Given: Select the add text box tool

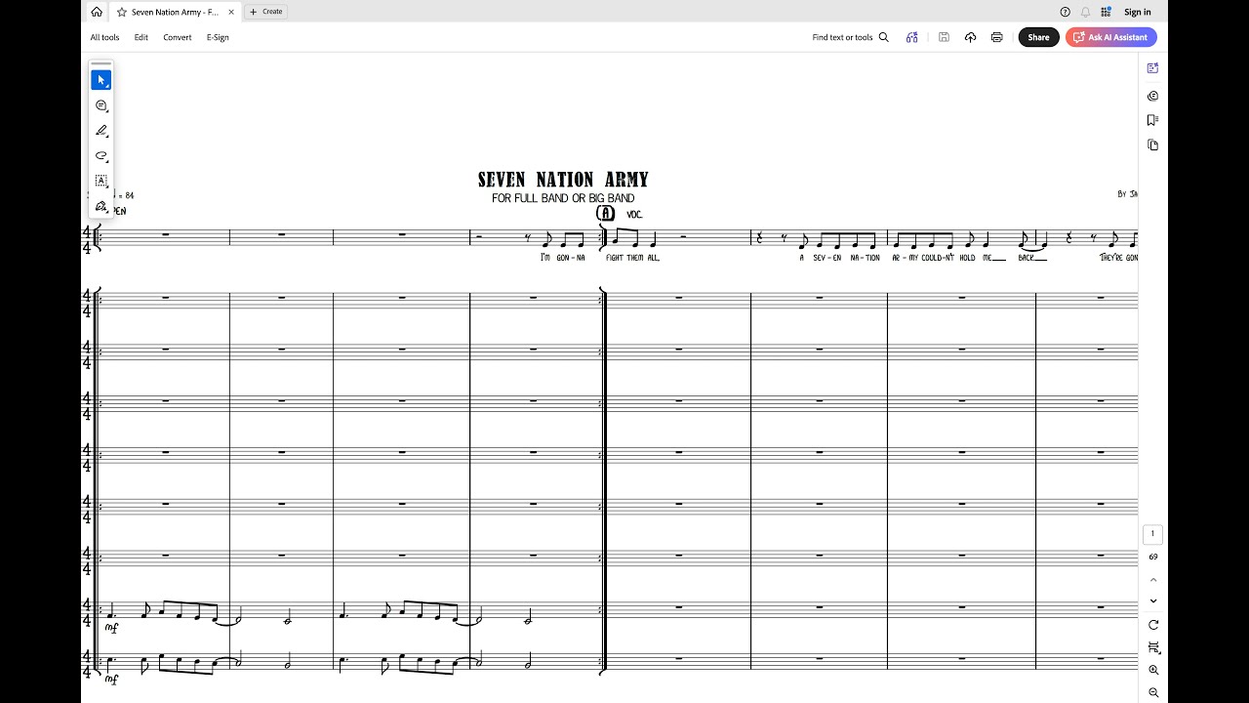Looking at the screenshot, I should pos(101,181).
